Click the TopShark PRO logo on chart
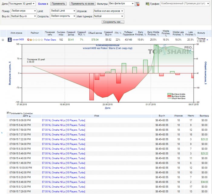Screen dimensions: 212x194 click(x=170, y=52)
